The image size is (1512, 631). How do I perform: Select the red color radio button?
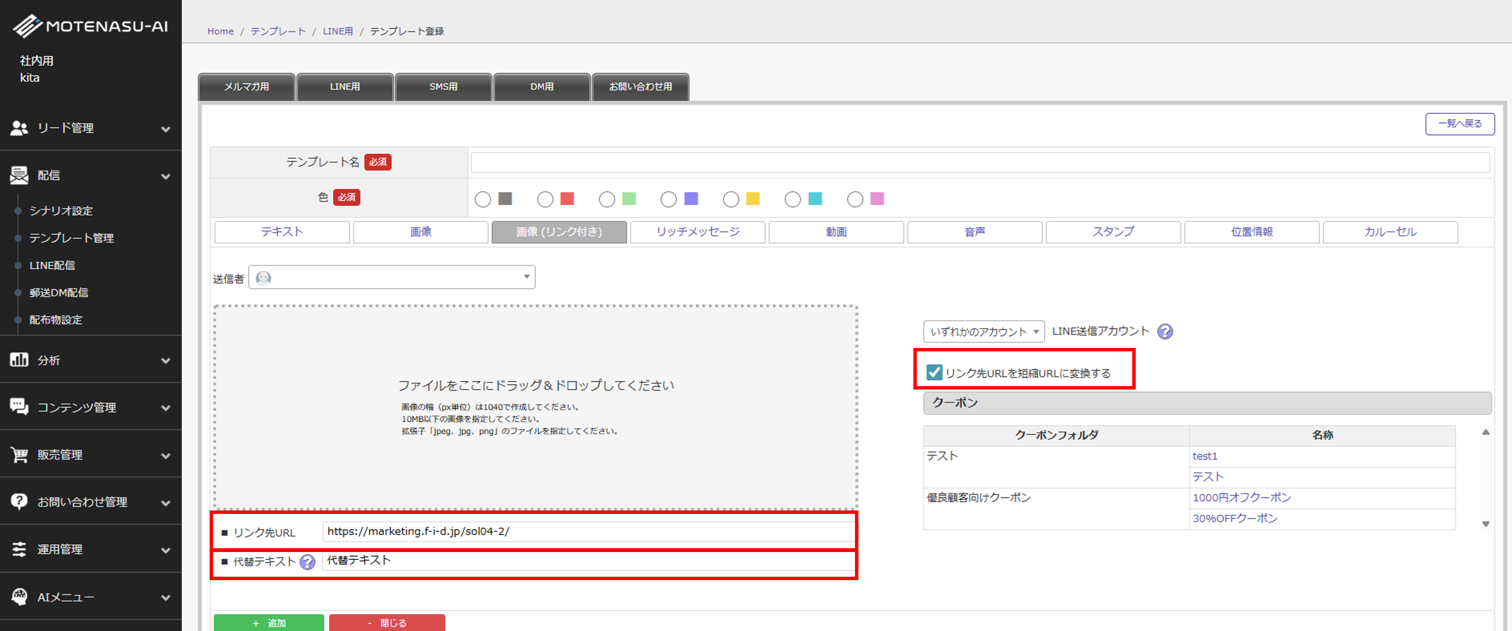[545, 200]
